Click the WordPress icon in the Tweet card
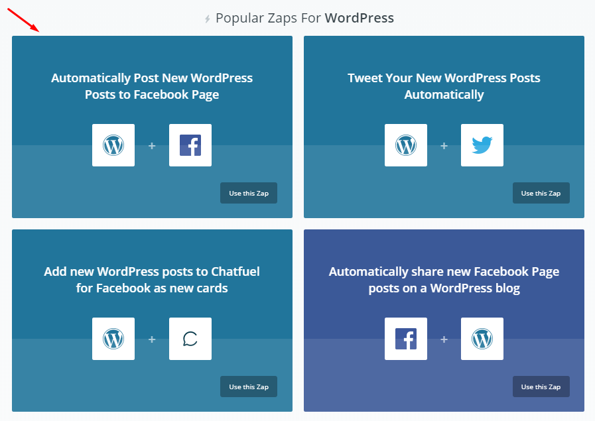 point(406,145)
